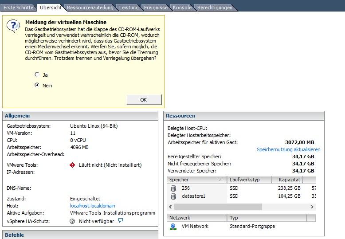This screenshot has height=239, width=345.
Task: Switch to the Übersicht tab
Action: (51, 8)
